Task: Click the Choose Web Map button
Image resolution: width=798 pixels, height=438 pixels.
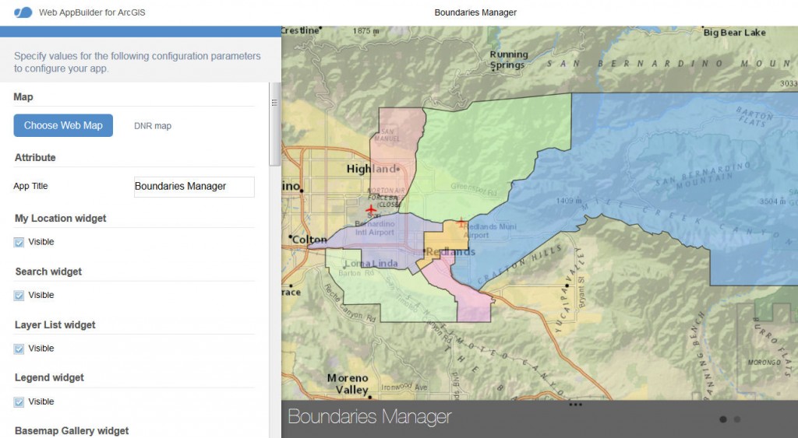Action: point(63,125)
